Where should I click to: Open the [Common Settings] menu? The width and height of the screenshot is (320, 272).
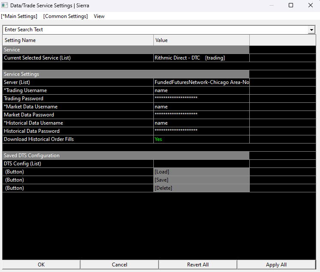[x=66, y=16]
